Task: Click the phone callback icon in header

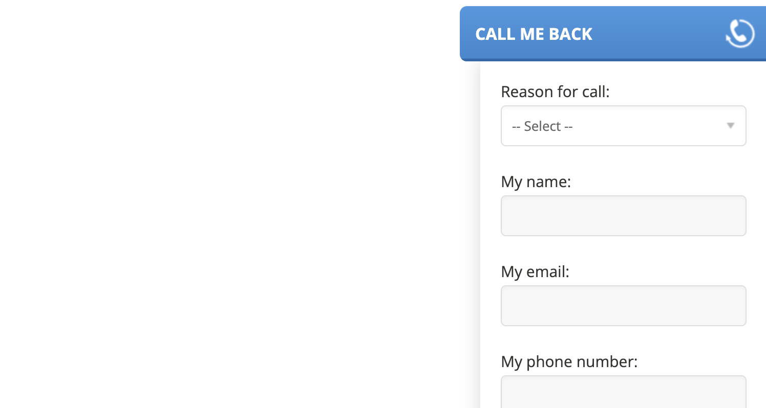Action: [740, 34]
